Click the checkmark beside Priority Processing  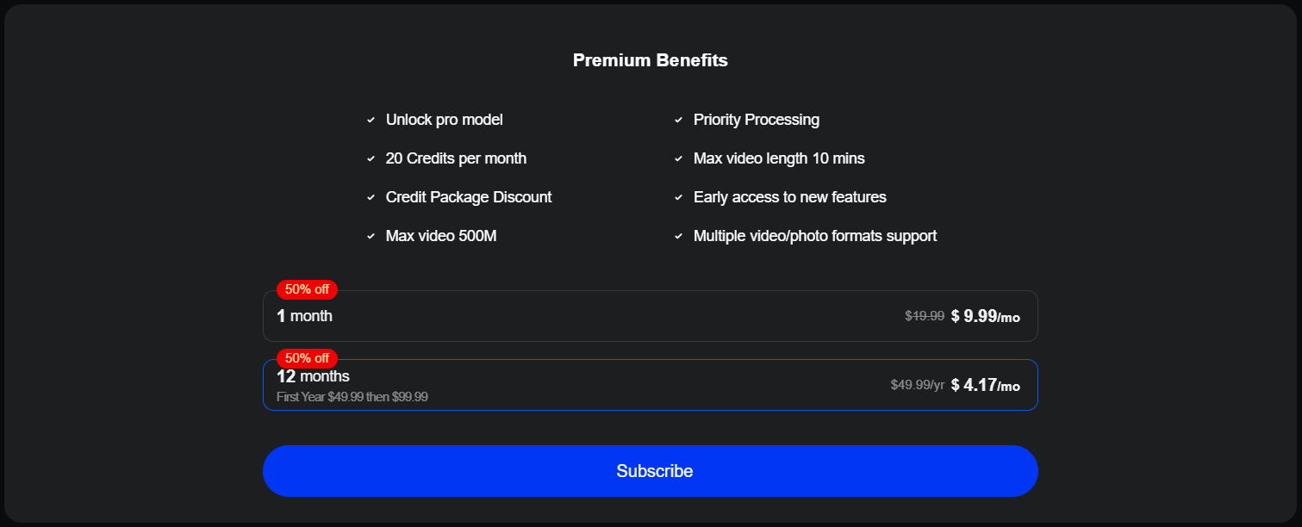(x=678, y=121)
